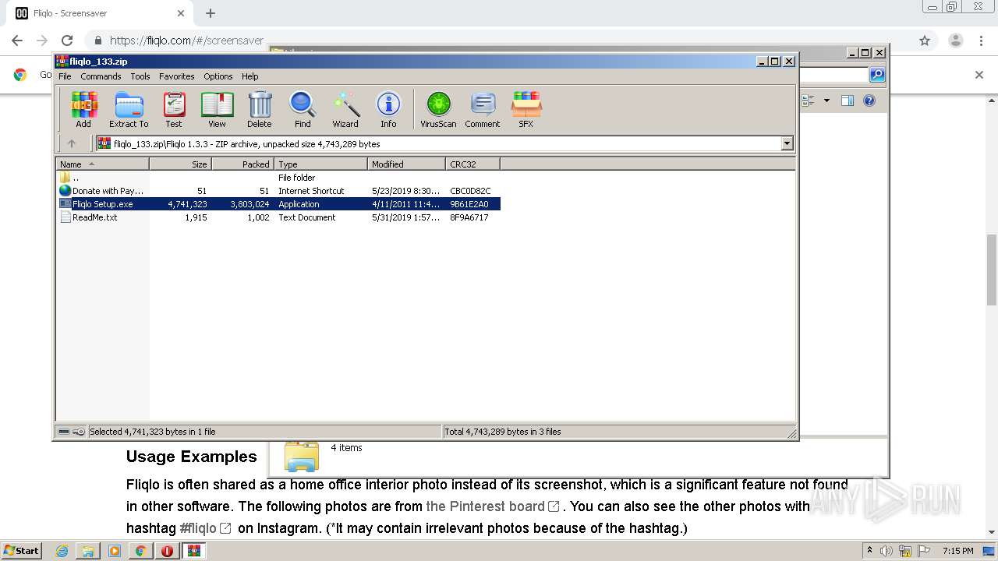Toggle the Explorer preview pane
This screenshot has height=561, width=998.
(x=848, y=101)
